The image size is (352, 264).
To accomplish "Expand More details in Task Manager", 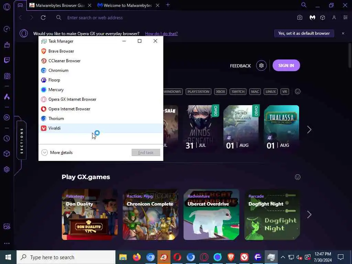I will [x=57, y=153].
